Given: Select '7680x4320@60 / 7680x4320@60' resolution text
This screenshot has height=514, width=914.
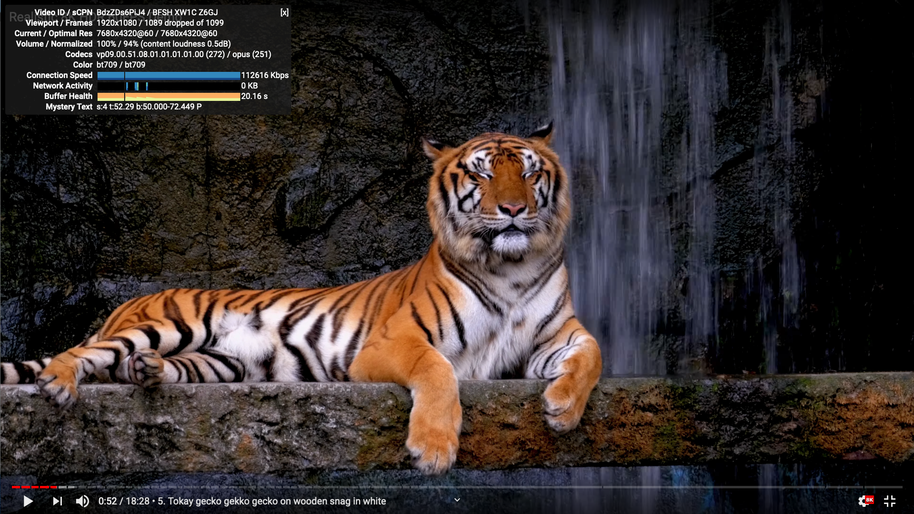Looking at the screenshot, I should click(157, 33).
